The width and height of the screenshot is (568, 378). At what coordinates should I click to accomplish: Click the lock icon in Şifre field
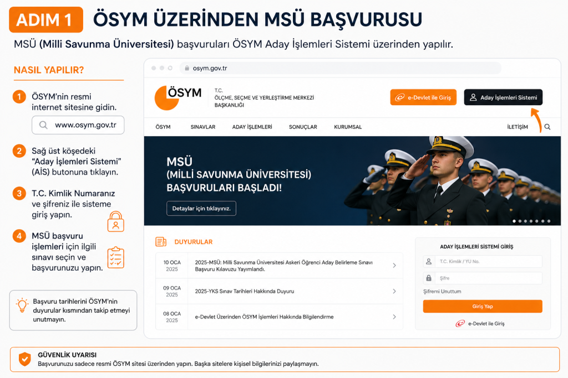(429, 278)
